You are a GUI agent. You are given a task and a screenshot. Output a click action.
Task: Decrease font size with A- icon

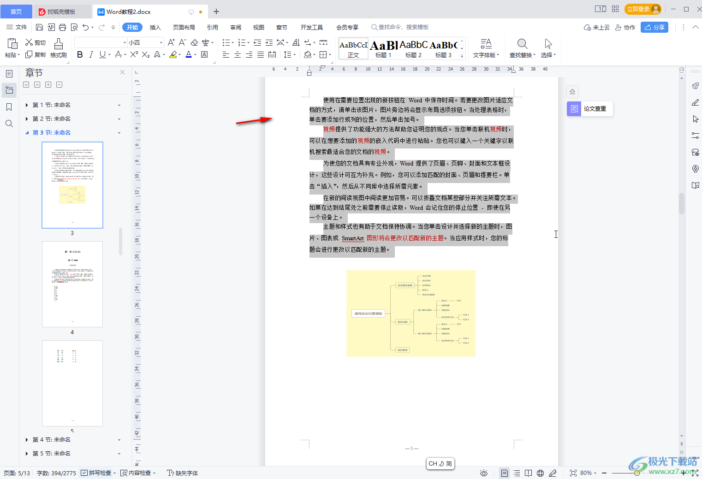(182, 42)
